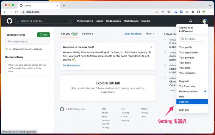Expand the Filter dropdown in the feed
Viewport: 215px width, 135px height.
tap(150, 34)
